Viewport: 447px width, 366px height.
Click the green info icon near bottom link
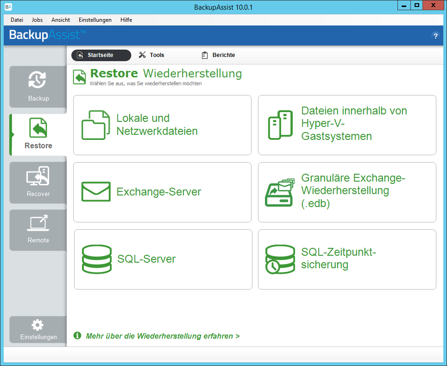77,335
